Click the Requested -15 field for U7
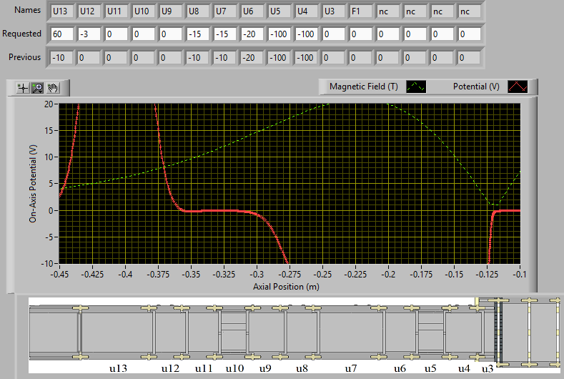Image resolution: width=564 pixels, height=379 pixels. (225, 34)
